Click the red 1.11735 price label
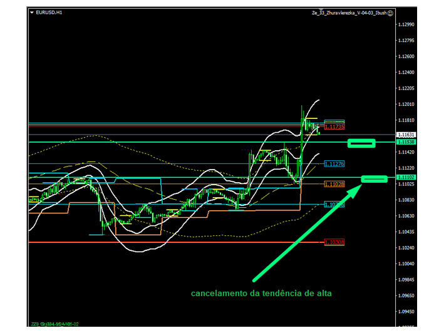Image resolution: width=429 pixels, height=333 pixels. (334, 127)
